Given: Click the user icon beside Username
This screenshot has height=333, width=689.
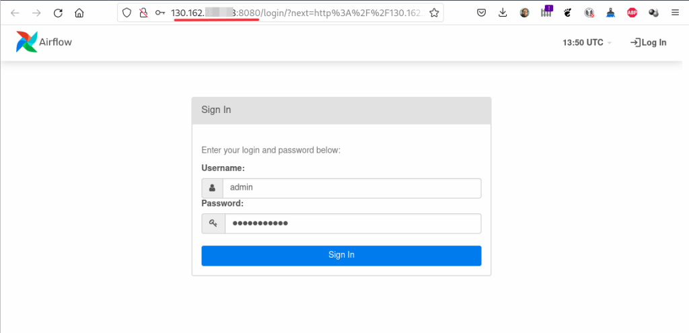Looking at the screenshot, I should pyautogui.click(x=213, y=188).
